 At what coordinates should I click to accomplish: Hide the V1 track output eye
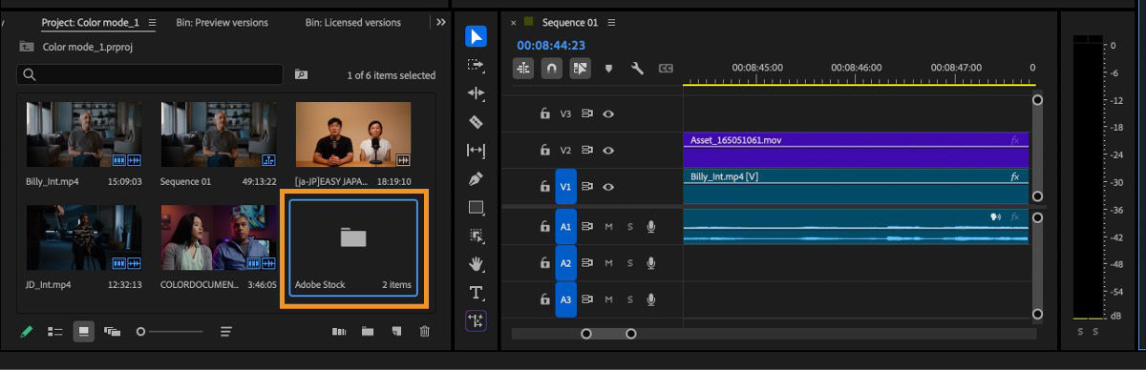click(608, 187)
